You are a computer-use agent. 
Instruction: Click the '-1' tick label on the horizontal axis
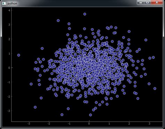(x=69, y=123)
